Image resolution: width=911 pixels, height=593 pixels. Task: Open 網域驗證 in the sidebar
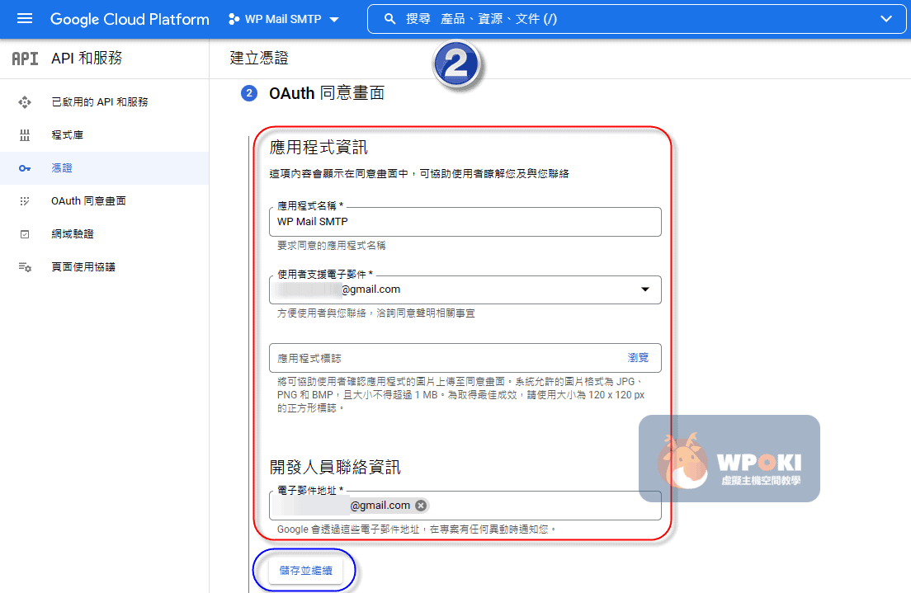pyautogui.click(x=73, y=234)
